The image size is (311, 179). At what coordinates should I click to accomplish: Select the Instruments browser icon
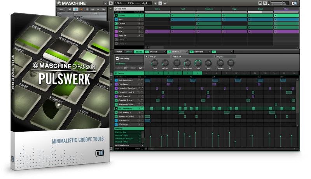point(93,9)
